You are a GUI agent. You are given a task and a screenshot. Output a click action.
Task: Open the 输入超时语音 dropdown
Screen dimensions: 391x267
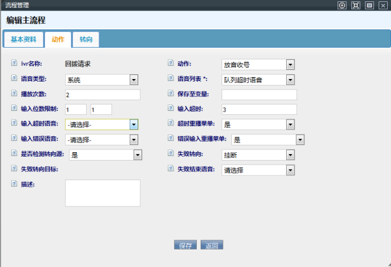pyautogui.click(x=102, y=124)
